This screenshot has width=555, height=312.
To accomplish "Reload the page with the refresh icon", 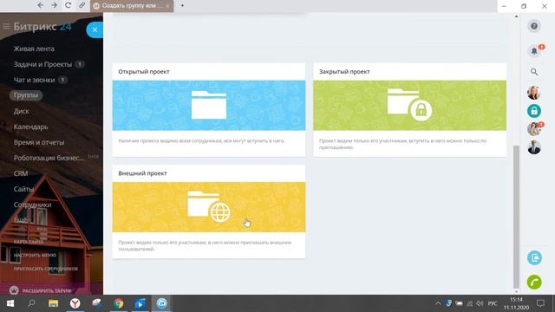I will (68, 5).
